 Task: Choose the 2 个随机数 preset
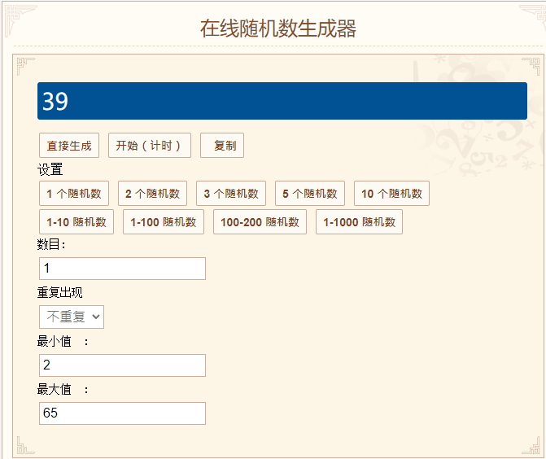[152, 193]
